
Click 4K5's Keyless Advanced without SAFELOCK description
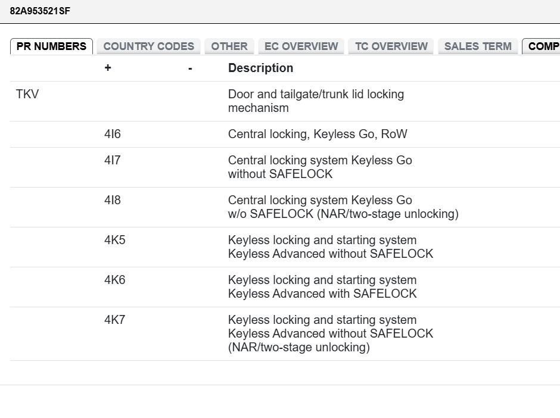[331, 247]
